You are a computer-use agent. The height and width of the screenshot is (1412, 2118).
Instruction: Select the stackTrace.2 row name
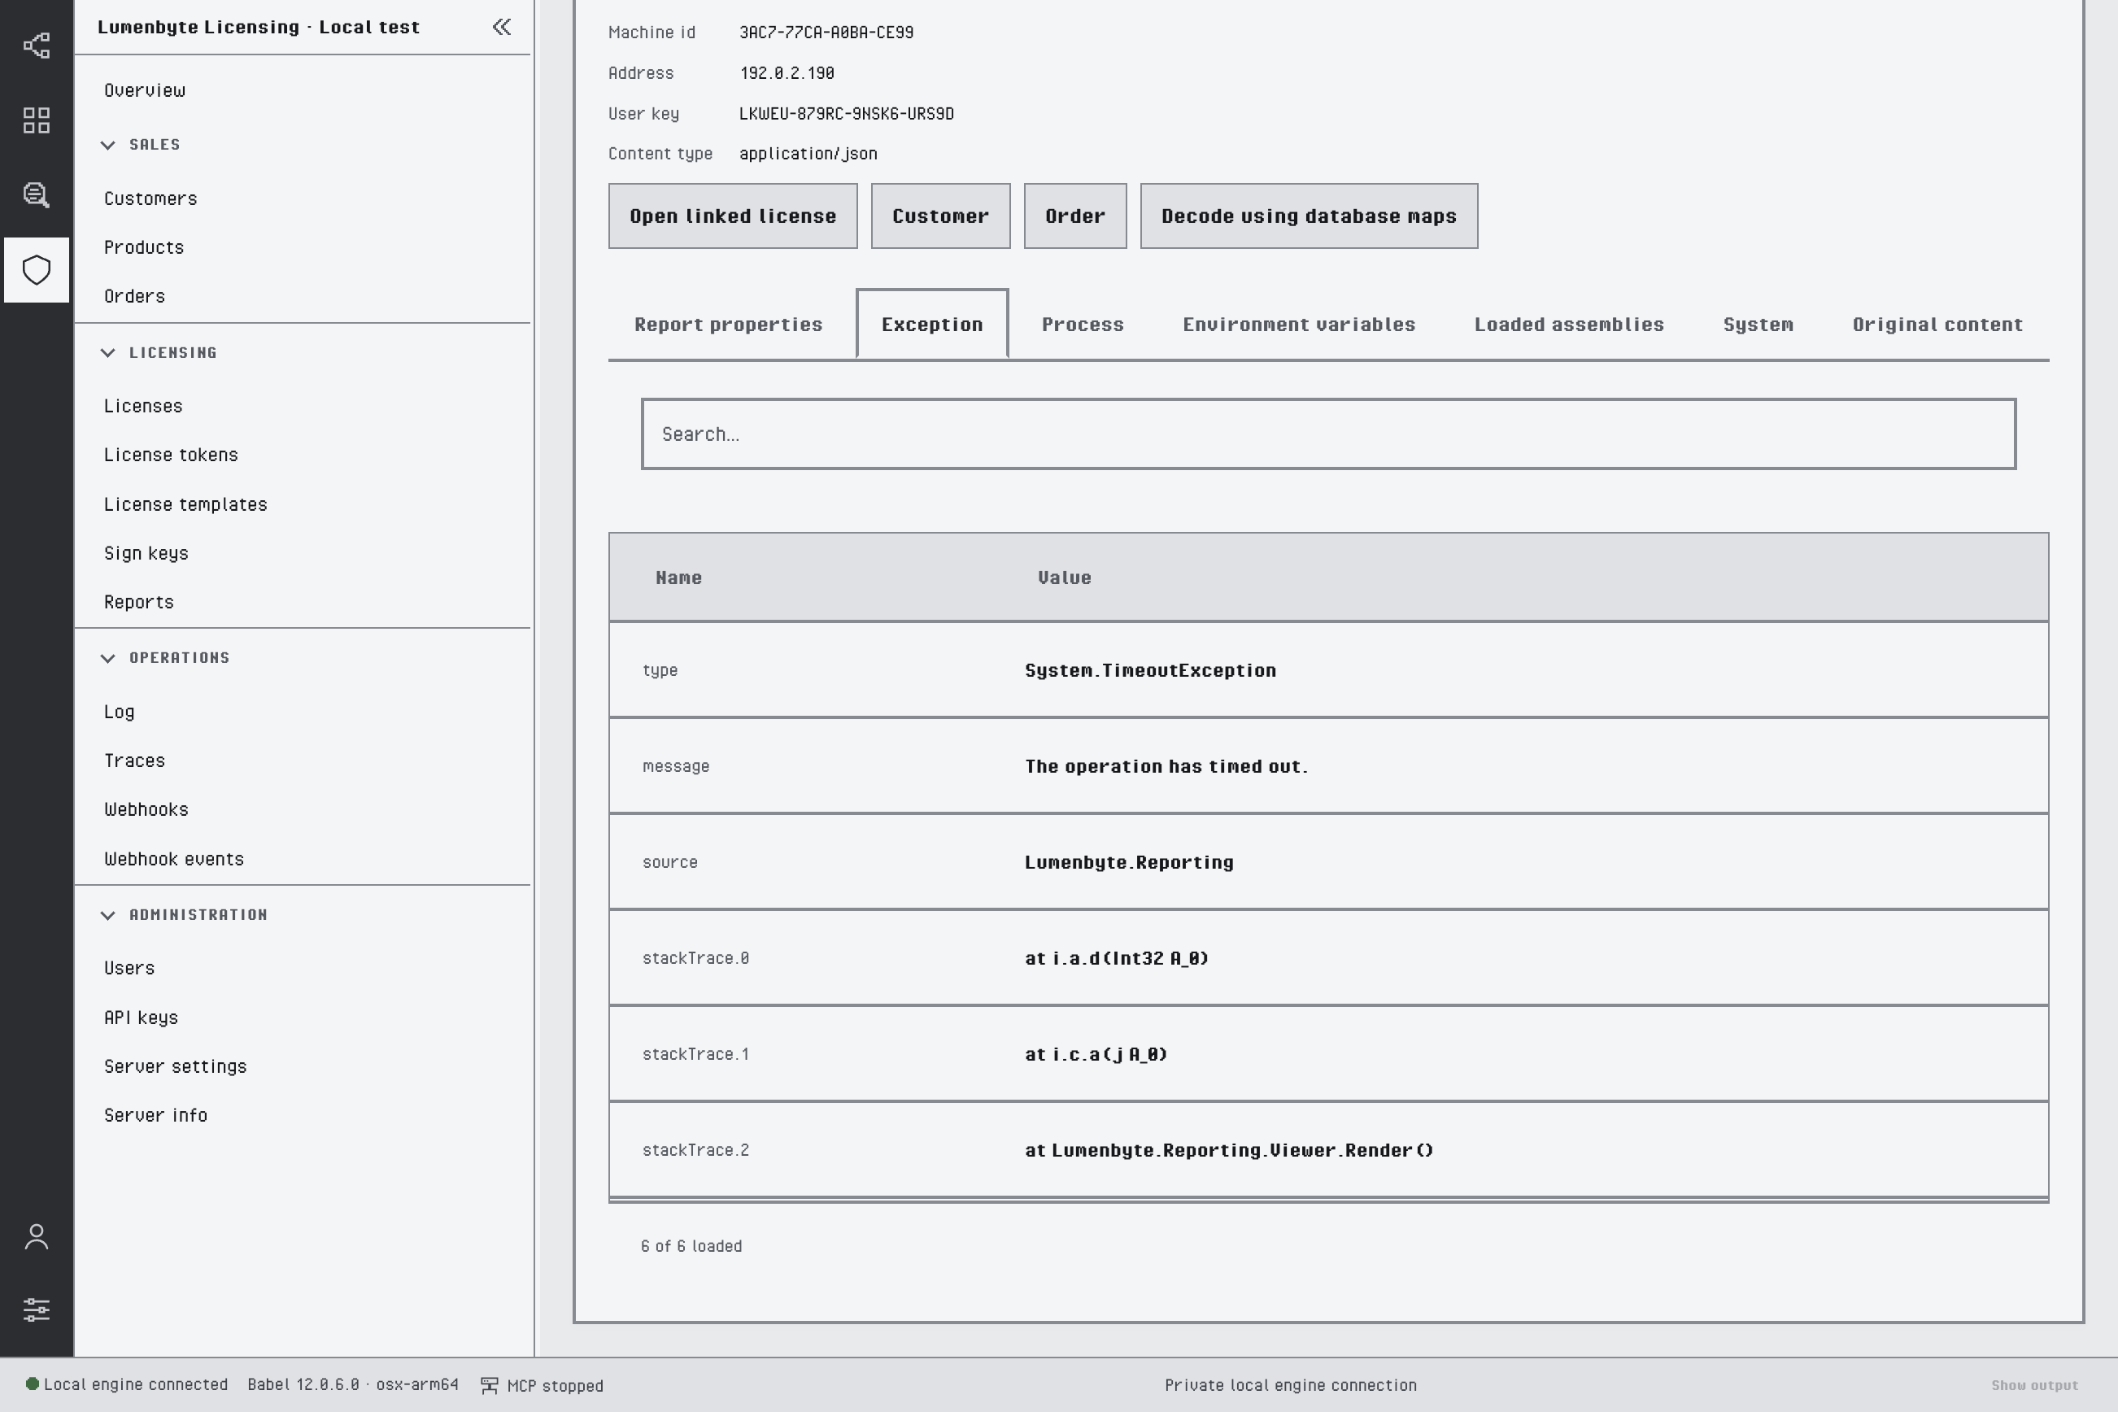(x=695, y=1150)
